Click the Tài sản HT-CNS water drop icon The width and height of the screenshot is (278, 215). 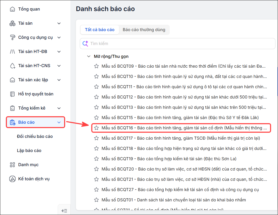pos(12,66)
